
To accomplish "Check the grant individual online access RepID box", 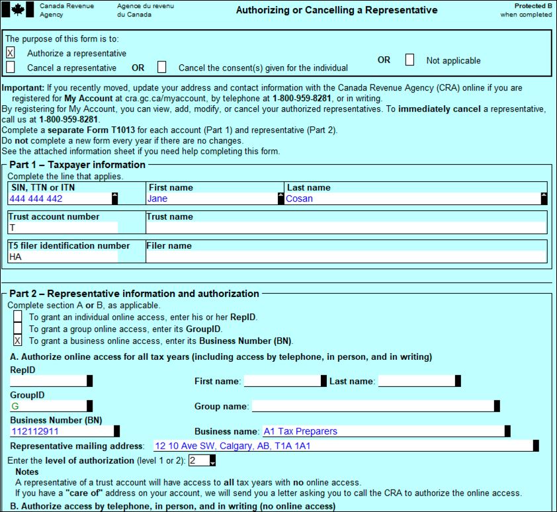I will [17, 316].
